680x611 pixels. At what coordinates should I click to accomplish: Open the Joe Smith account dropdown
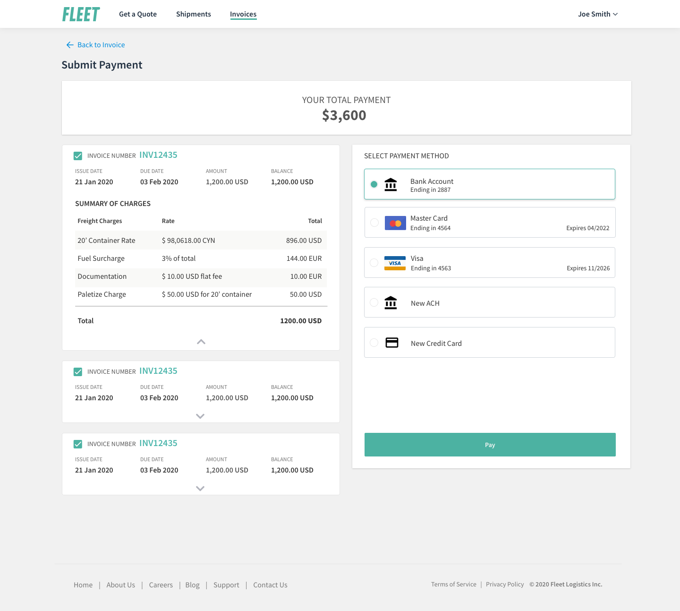click(x=598, y=14)
